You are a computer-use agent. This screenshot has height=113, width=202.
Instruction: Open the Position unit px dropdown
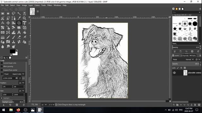point(22,83)
